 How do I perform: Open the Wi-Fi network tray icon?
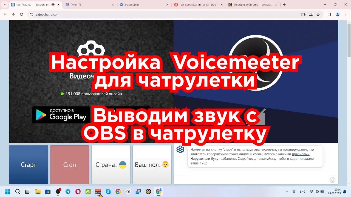311,192
